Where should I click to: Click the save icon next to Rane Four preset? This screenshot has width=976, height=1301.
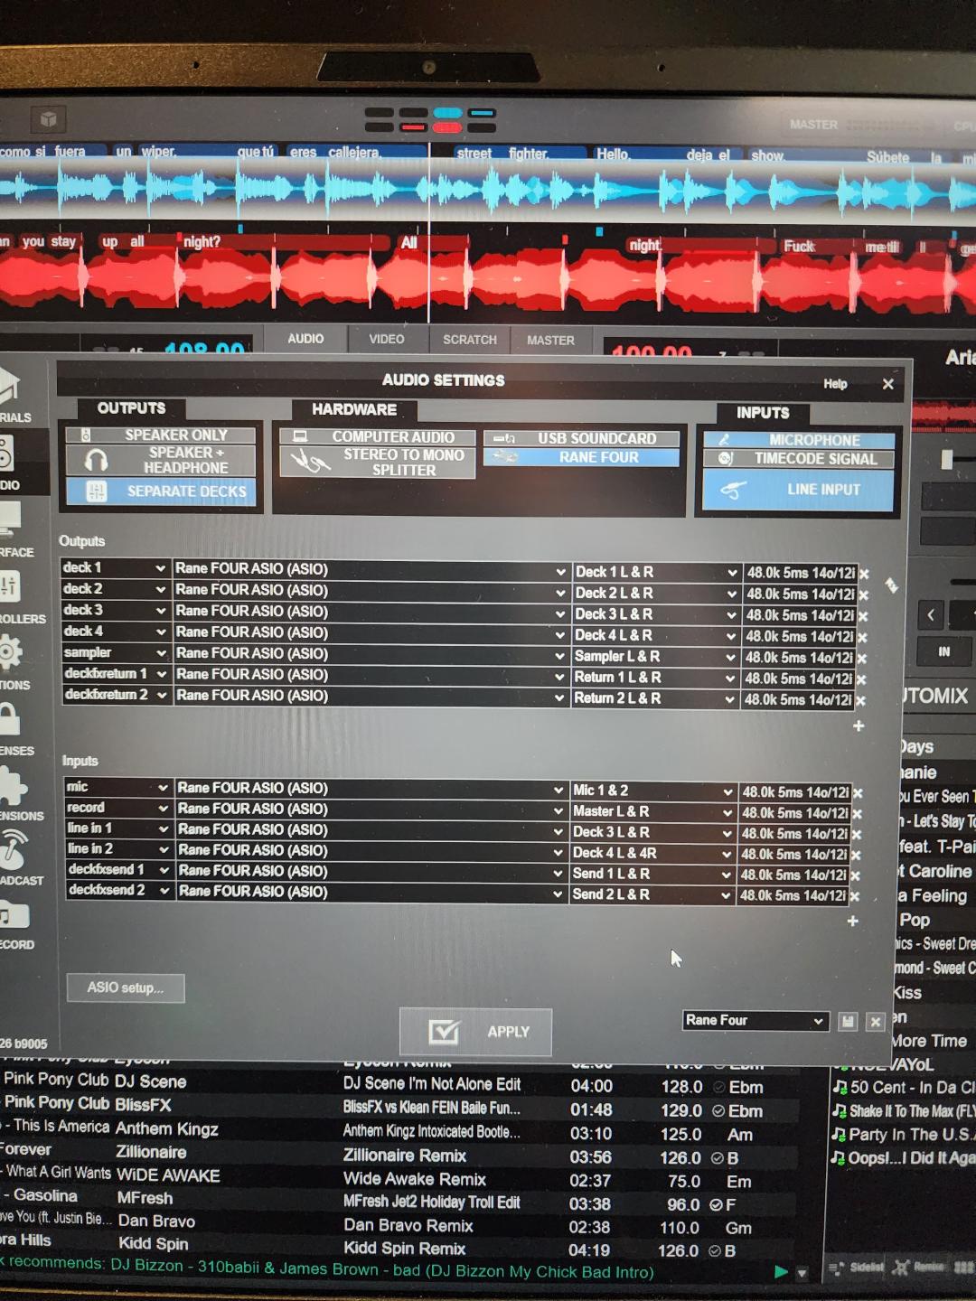pyautogui.click(x=848, y=1021)
